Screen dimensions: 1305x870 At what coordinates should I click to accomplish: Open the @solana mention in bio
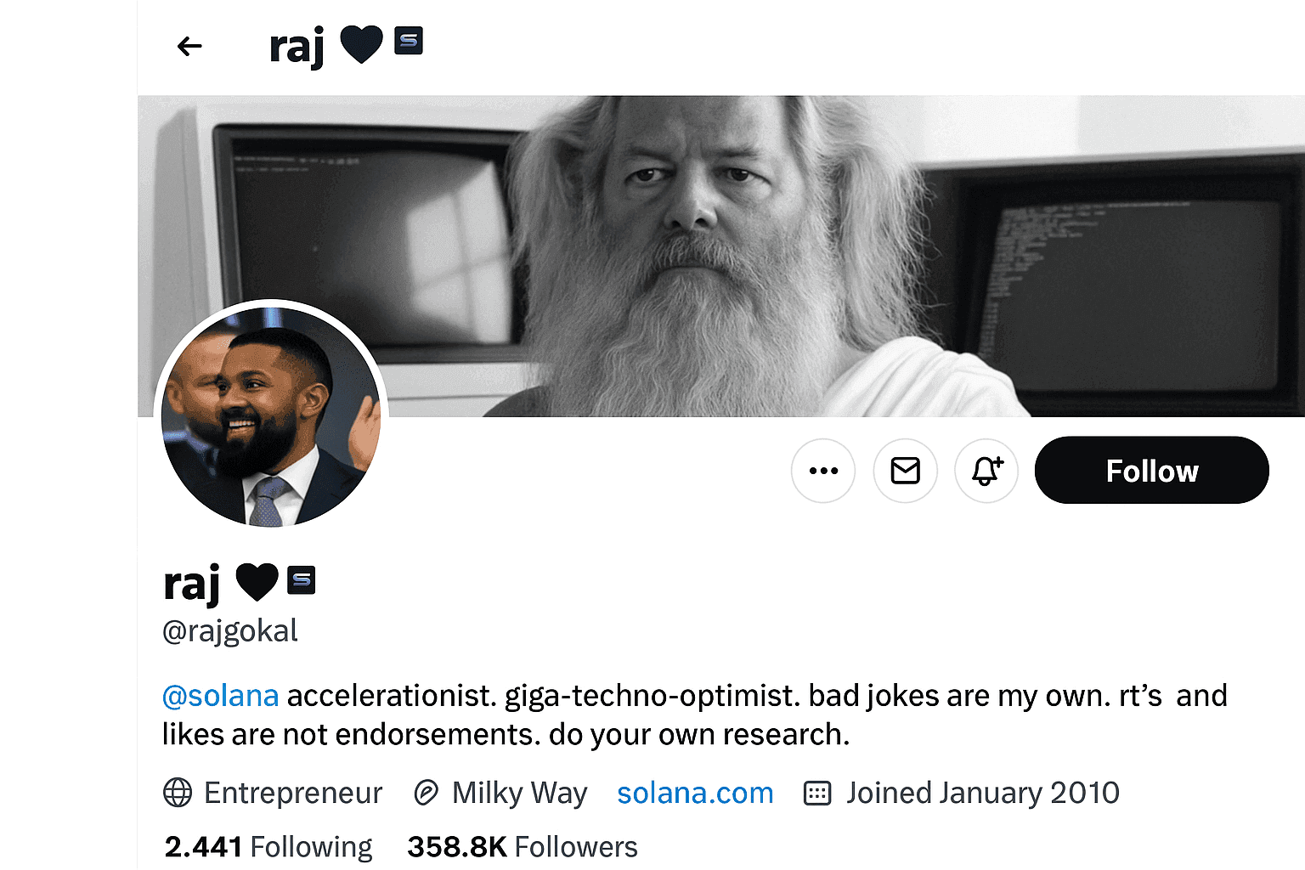click(x=220, y=696)
